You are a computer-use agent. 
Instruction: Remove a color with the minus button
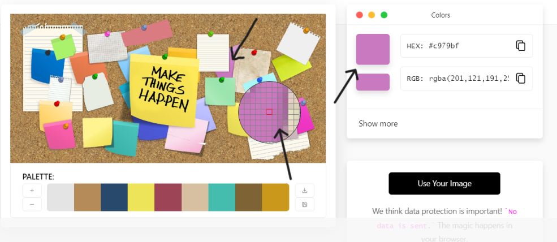(32, 204)
